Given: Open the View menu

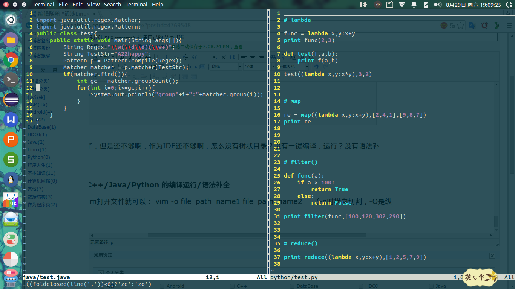Looking at the screenshot, I should click(x=93, y=5).
